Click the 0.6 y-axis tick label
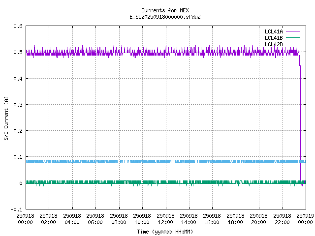Image resolution: width=315 pixels, height=236 pixels. (x=18, y=27)
